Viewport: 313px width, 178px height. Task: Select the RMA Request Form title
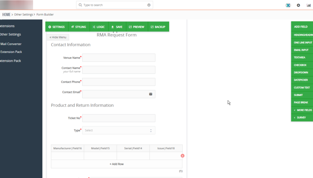click(x=117, y=35)
